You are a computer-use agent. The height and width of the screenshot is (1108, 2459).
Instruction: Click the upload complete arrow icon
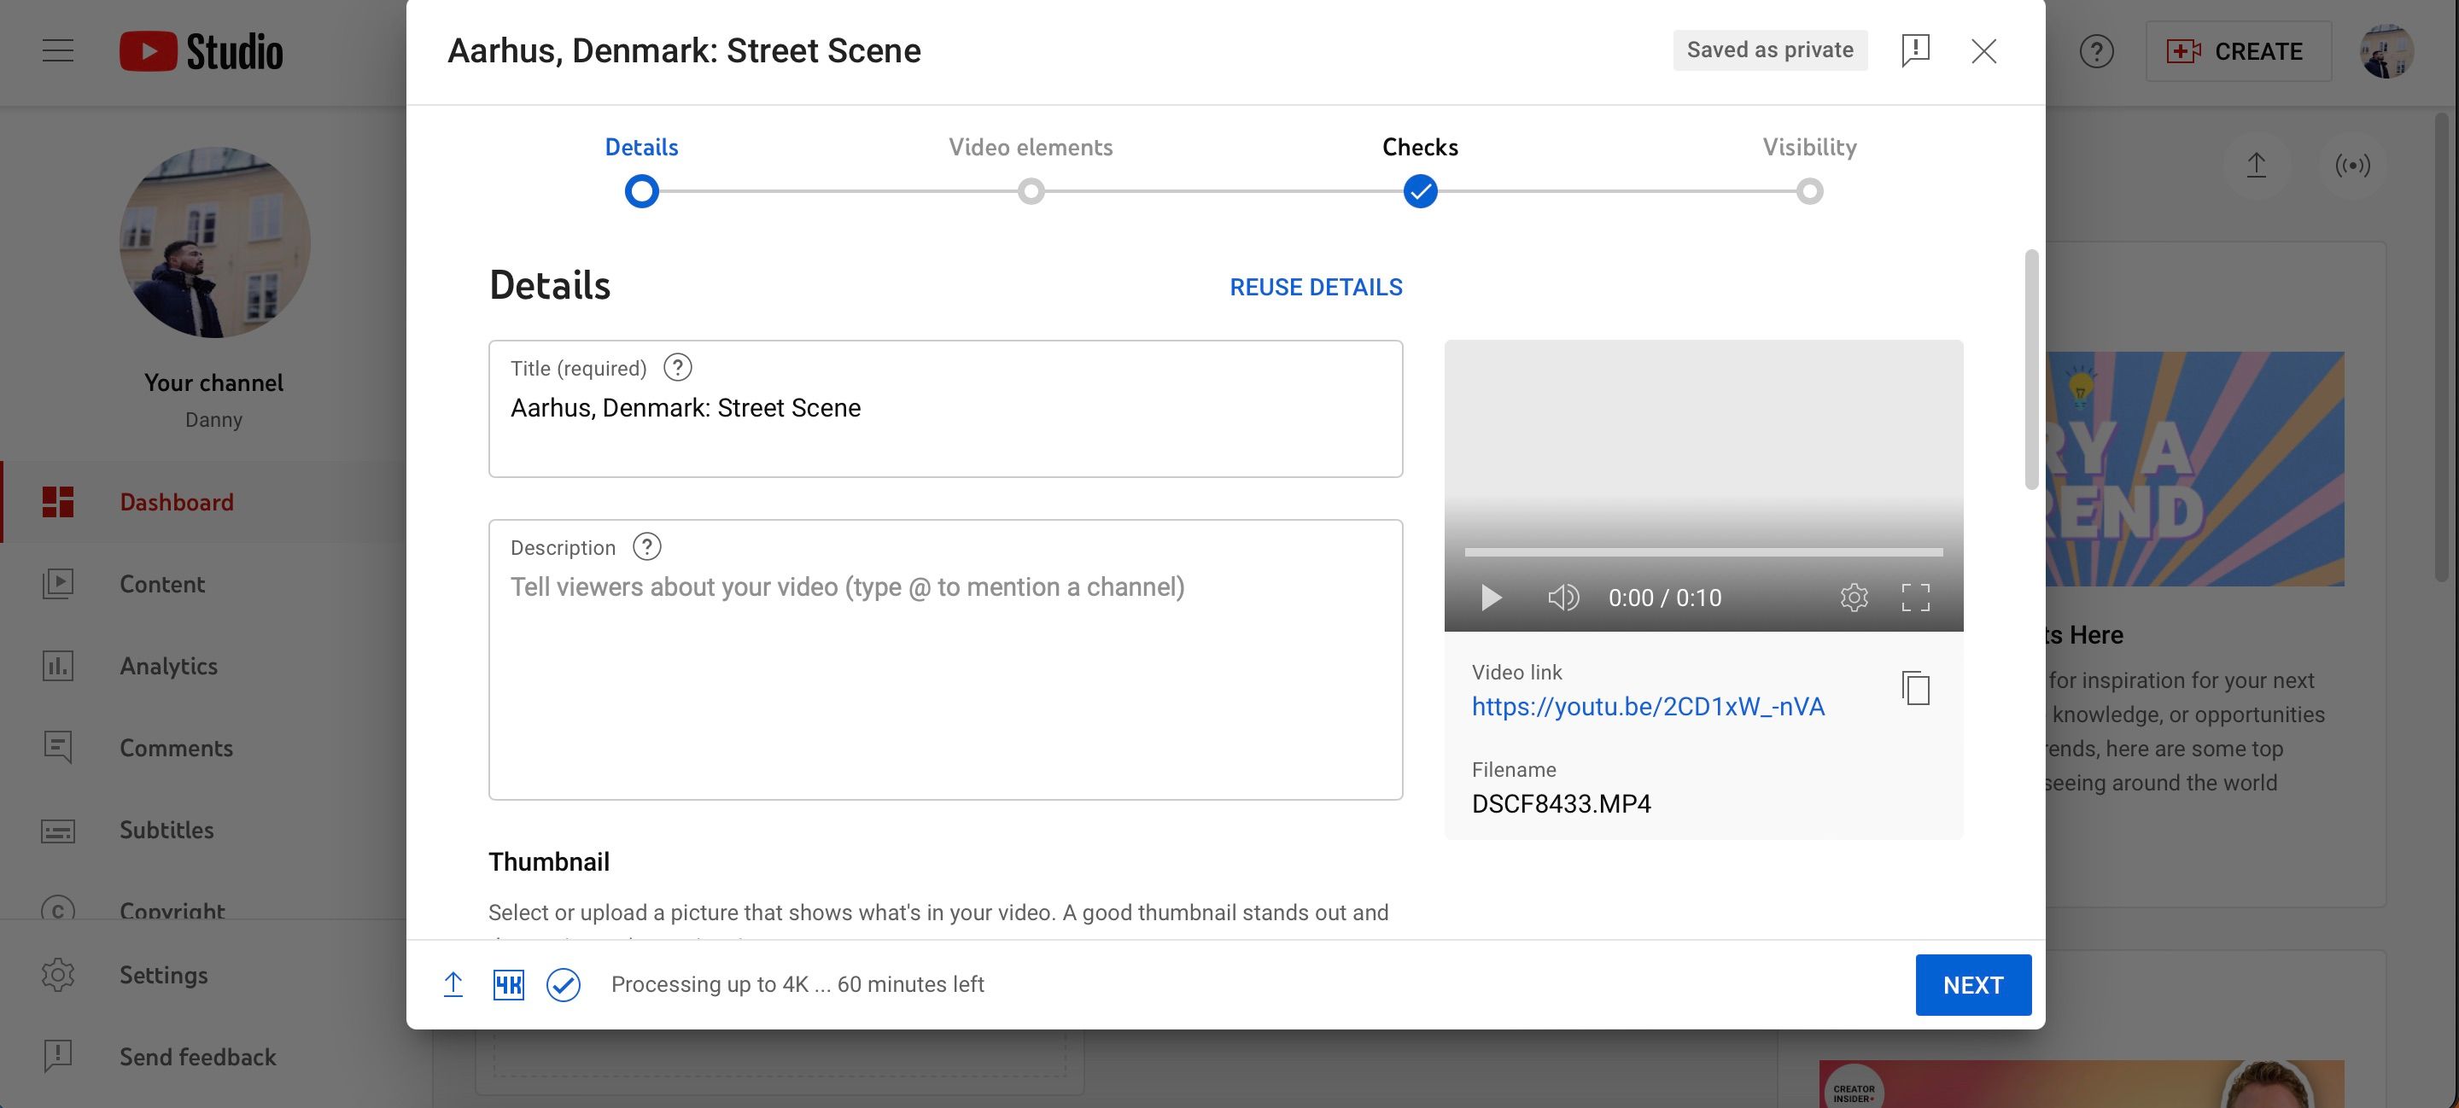(x=453, y=984)
